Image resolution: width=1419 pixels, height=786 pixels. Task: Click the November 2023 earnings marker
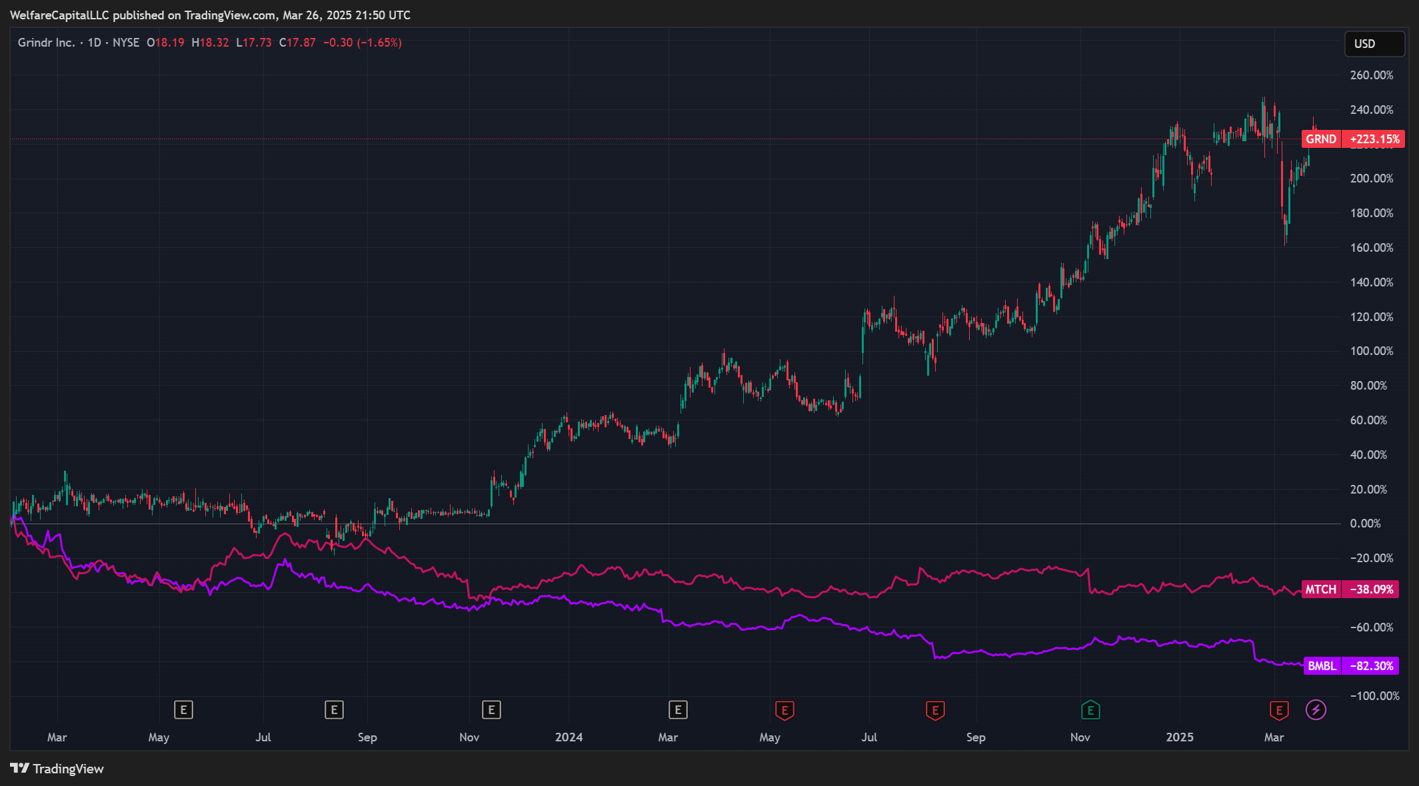click(491, 710)
